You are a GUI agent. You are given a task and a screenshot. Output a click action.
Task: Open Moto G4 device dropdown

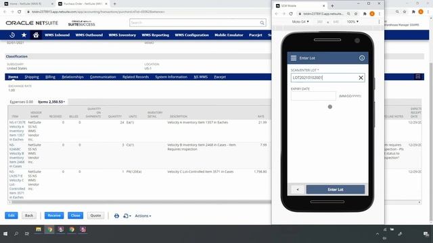click(x=300, y=22)
